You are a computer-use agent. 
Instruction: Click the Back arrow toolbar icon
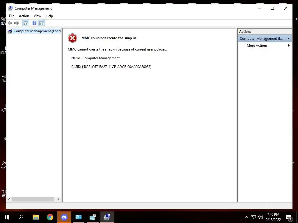tap(10, 23)
